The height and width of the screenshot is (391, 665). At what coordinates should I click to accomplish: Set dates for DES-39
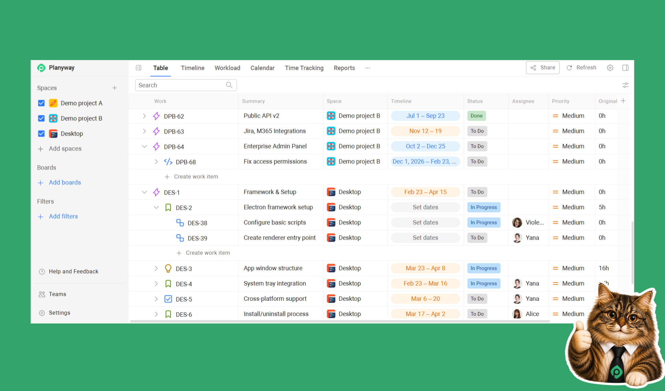click(425, 238)
